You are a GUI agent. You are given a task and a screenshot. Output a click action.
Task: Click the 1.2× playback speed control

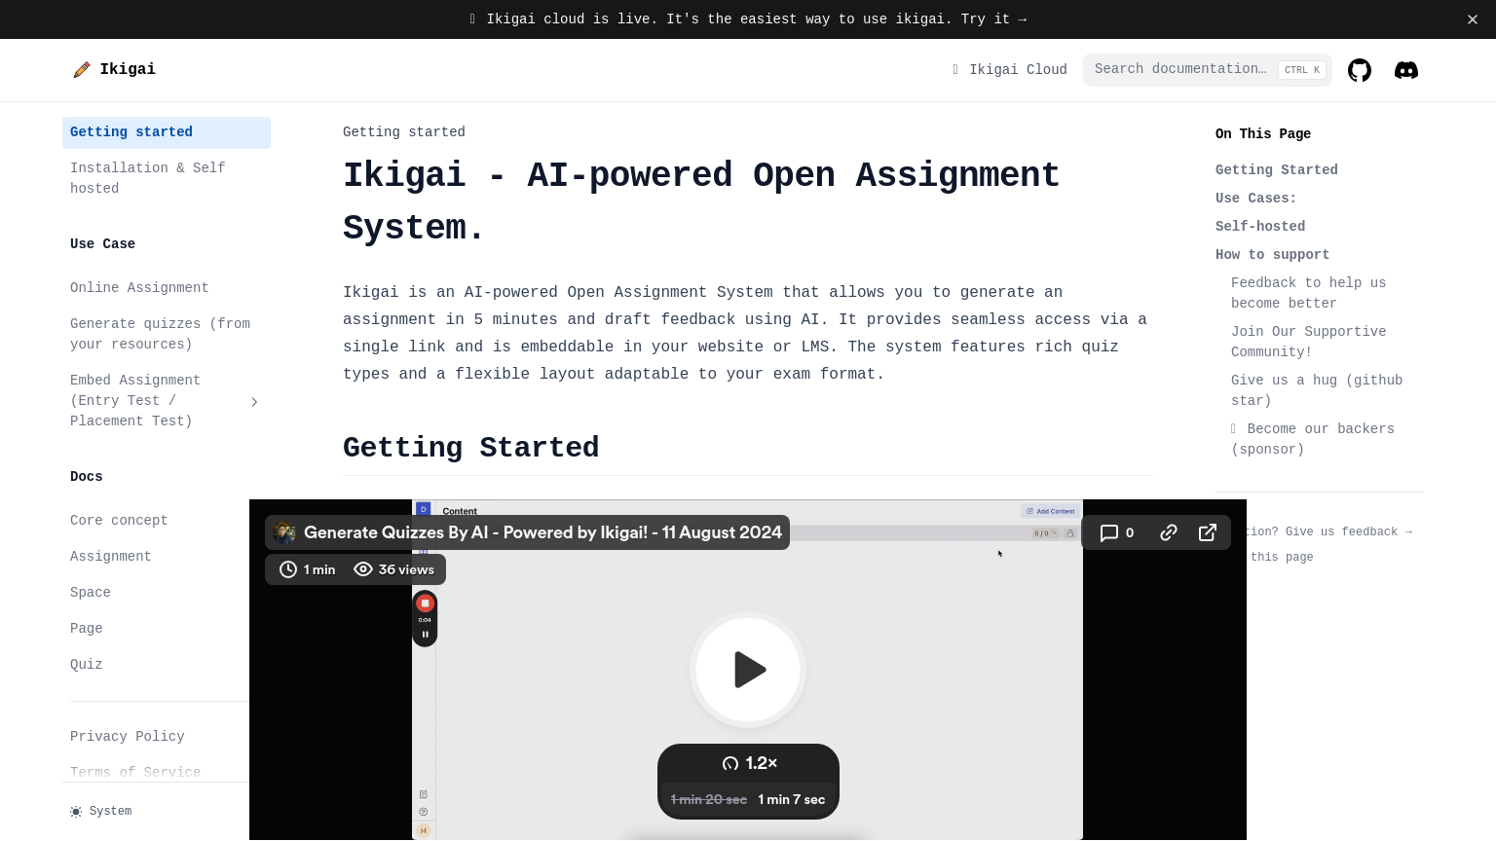coord(749,763)
